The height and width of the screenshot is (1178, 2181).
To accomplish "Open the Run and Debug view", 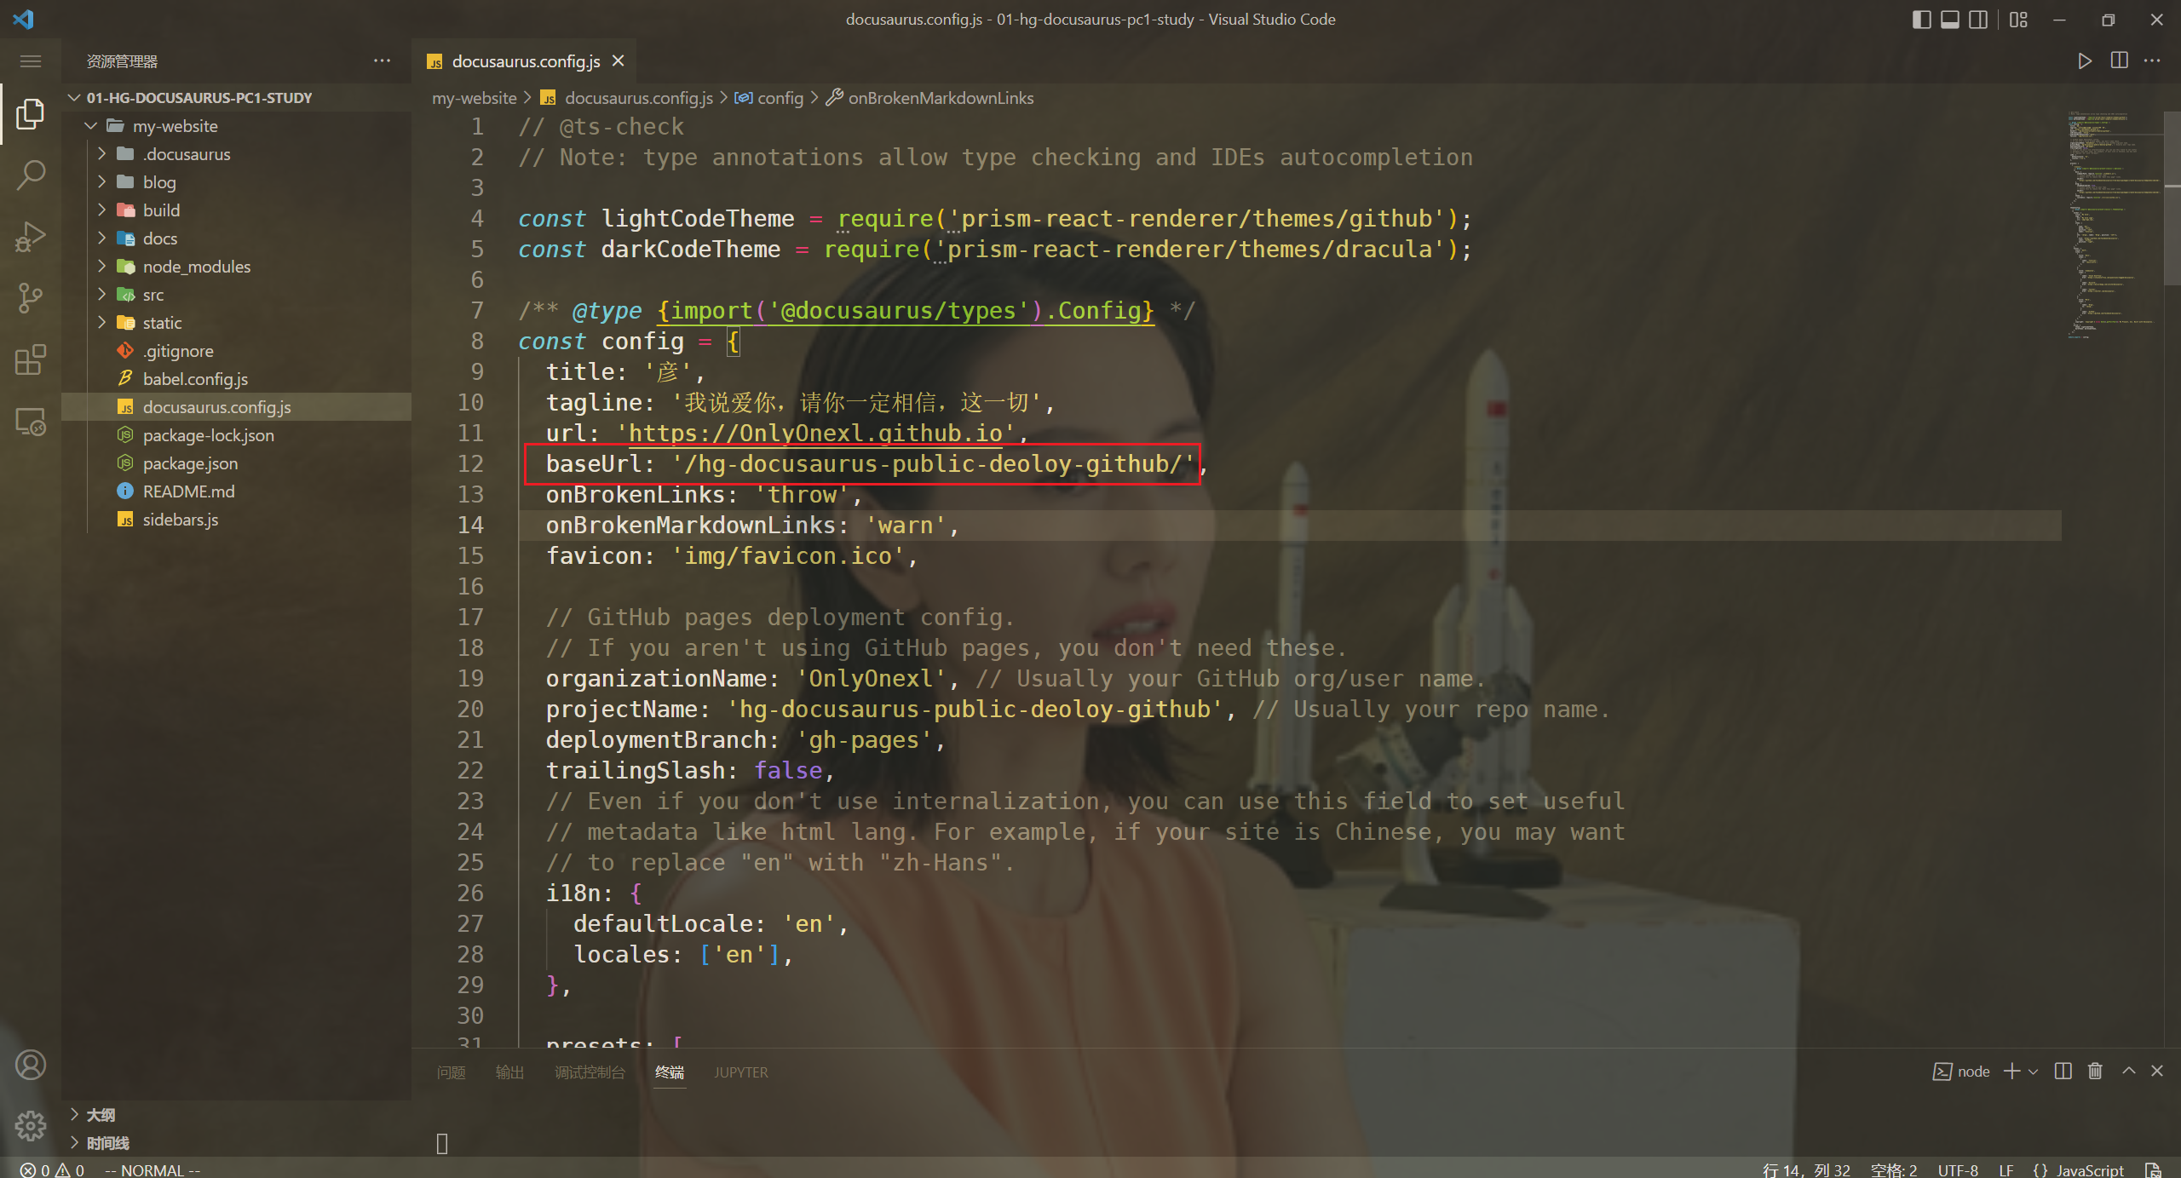I will pos(31,237).
